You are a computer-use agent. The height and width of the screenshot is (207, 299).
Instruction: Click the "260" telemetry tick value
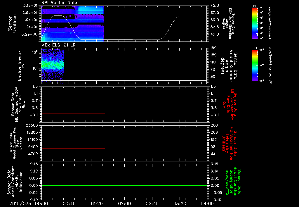click(214, 125)
